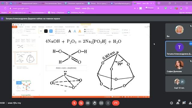Viewport: 192px width, 108px height.
Task: Click the green shield protect icon
Action: click(166, 8)
